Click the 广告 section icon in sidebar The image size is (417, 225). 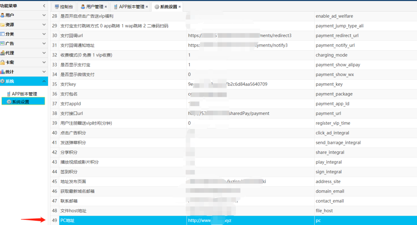click(3, 44)
